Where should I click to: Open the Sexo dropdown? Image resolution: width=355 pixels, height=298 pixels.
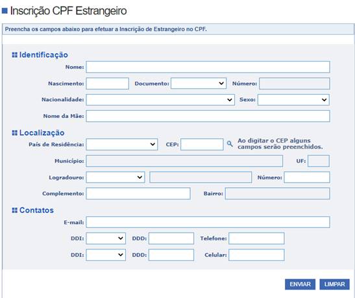pyautogui.click(x=293, y=100)
